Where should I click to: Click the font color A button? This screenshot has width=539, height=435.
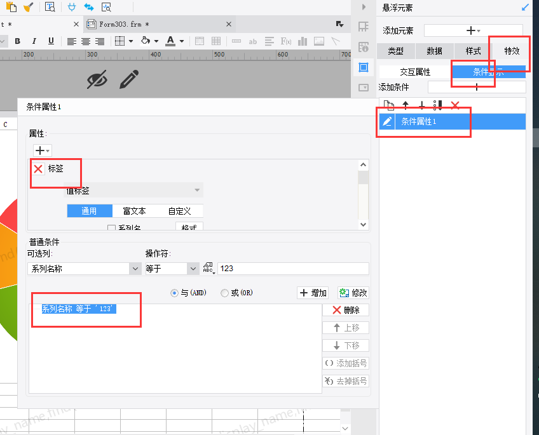(x=170, y=41)
